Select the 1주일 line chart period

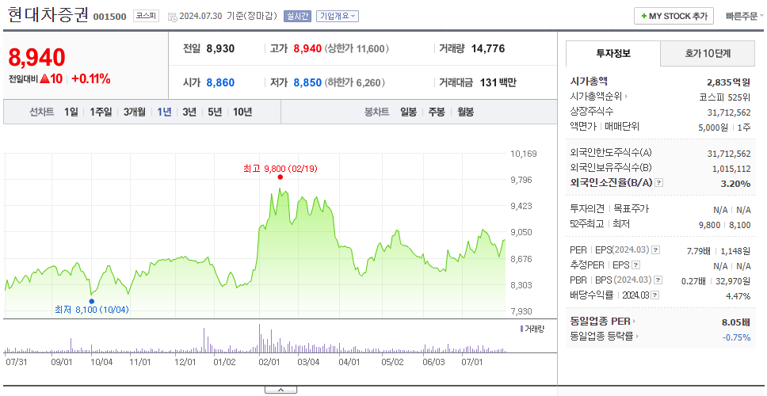pyautogui.click(x=101, y=112)
